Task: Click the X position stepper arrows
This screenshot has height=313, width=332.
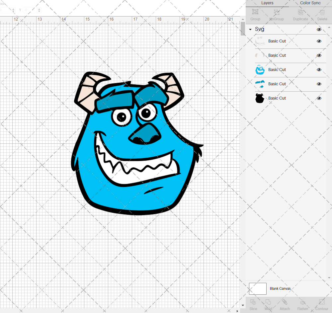Action: click(x=13, y=10)
